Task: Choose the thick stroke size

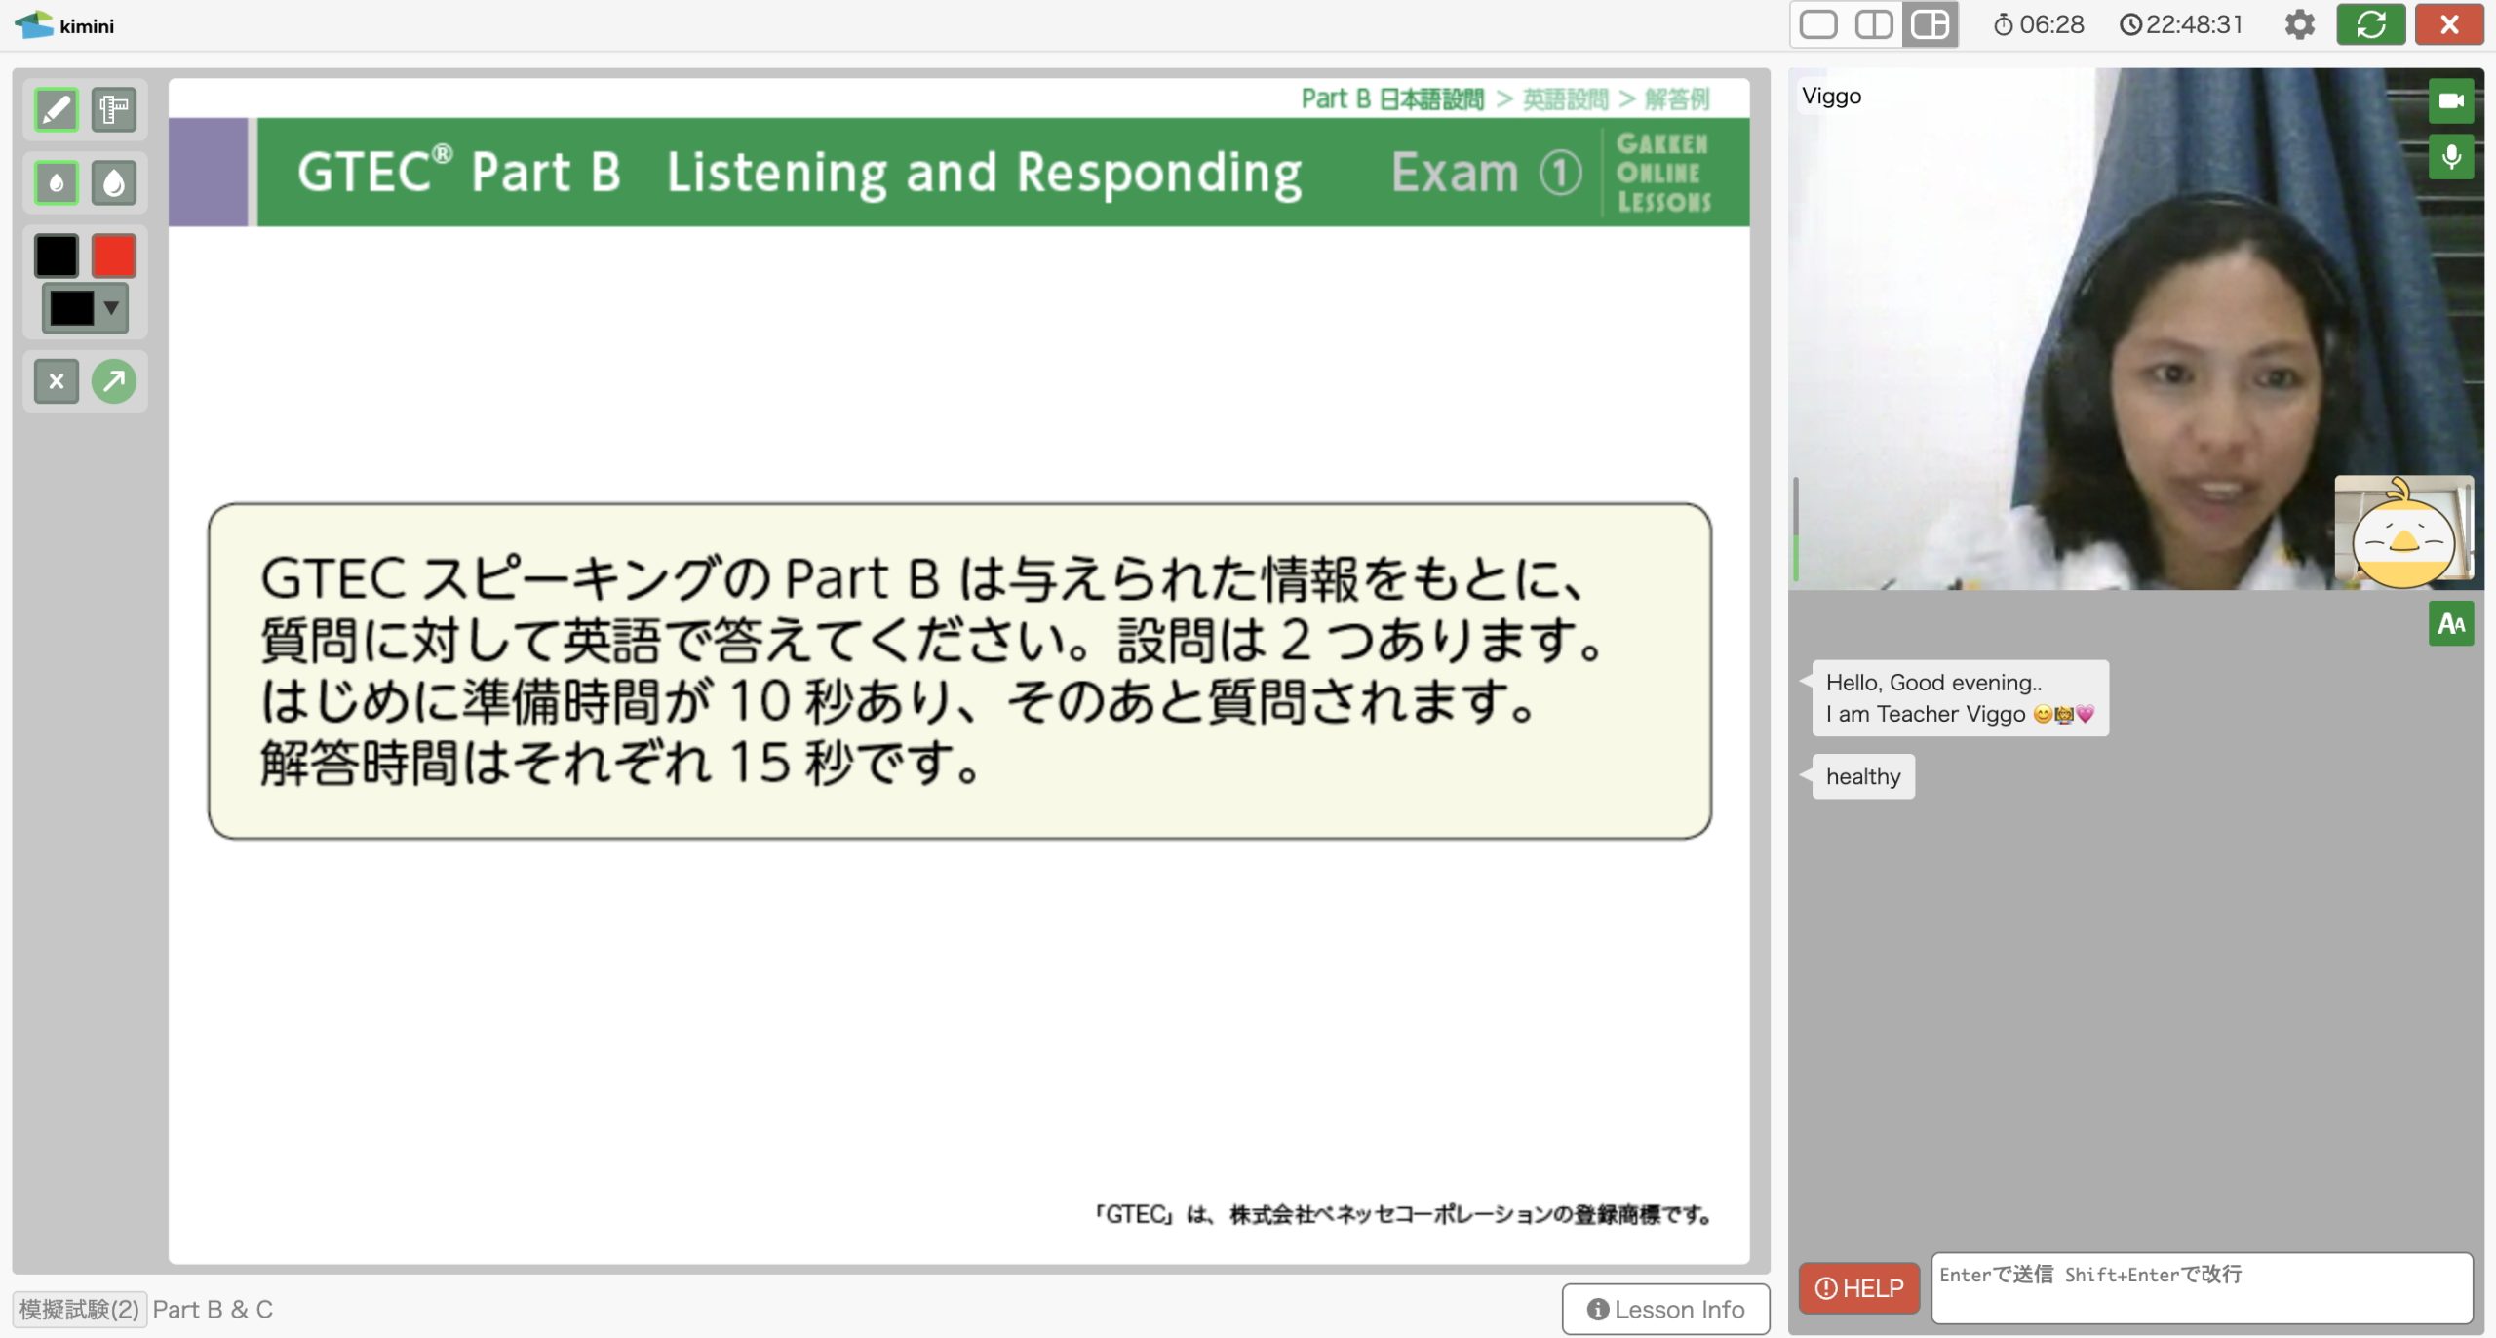Action: tap(114, 182)
